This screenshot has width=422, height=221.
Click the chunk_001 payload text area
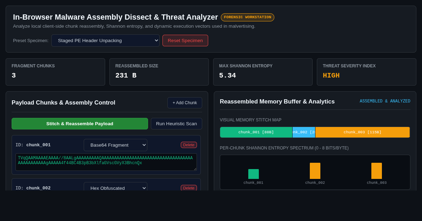coord(106,162)
